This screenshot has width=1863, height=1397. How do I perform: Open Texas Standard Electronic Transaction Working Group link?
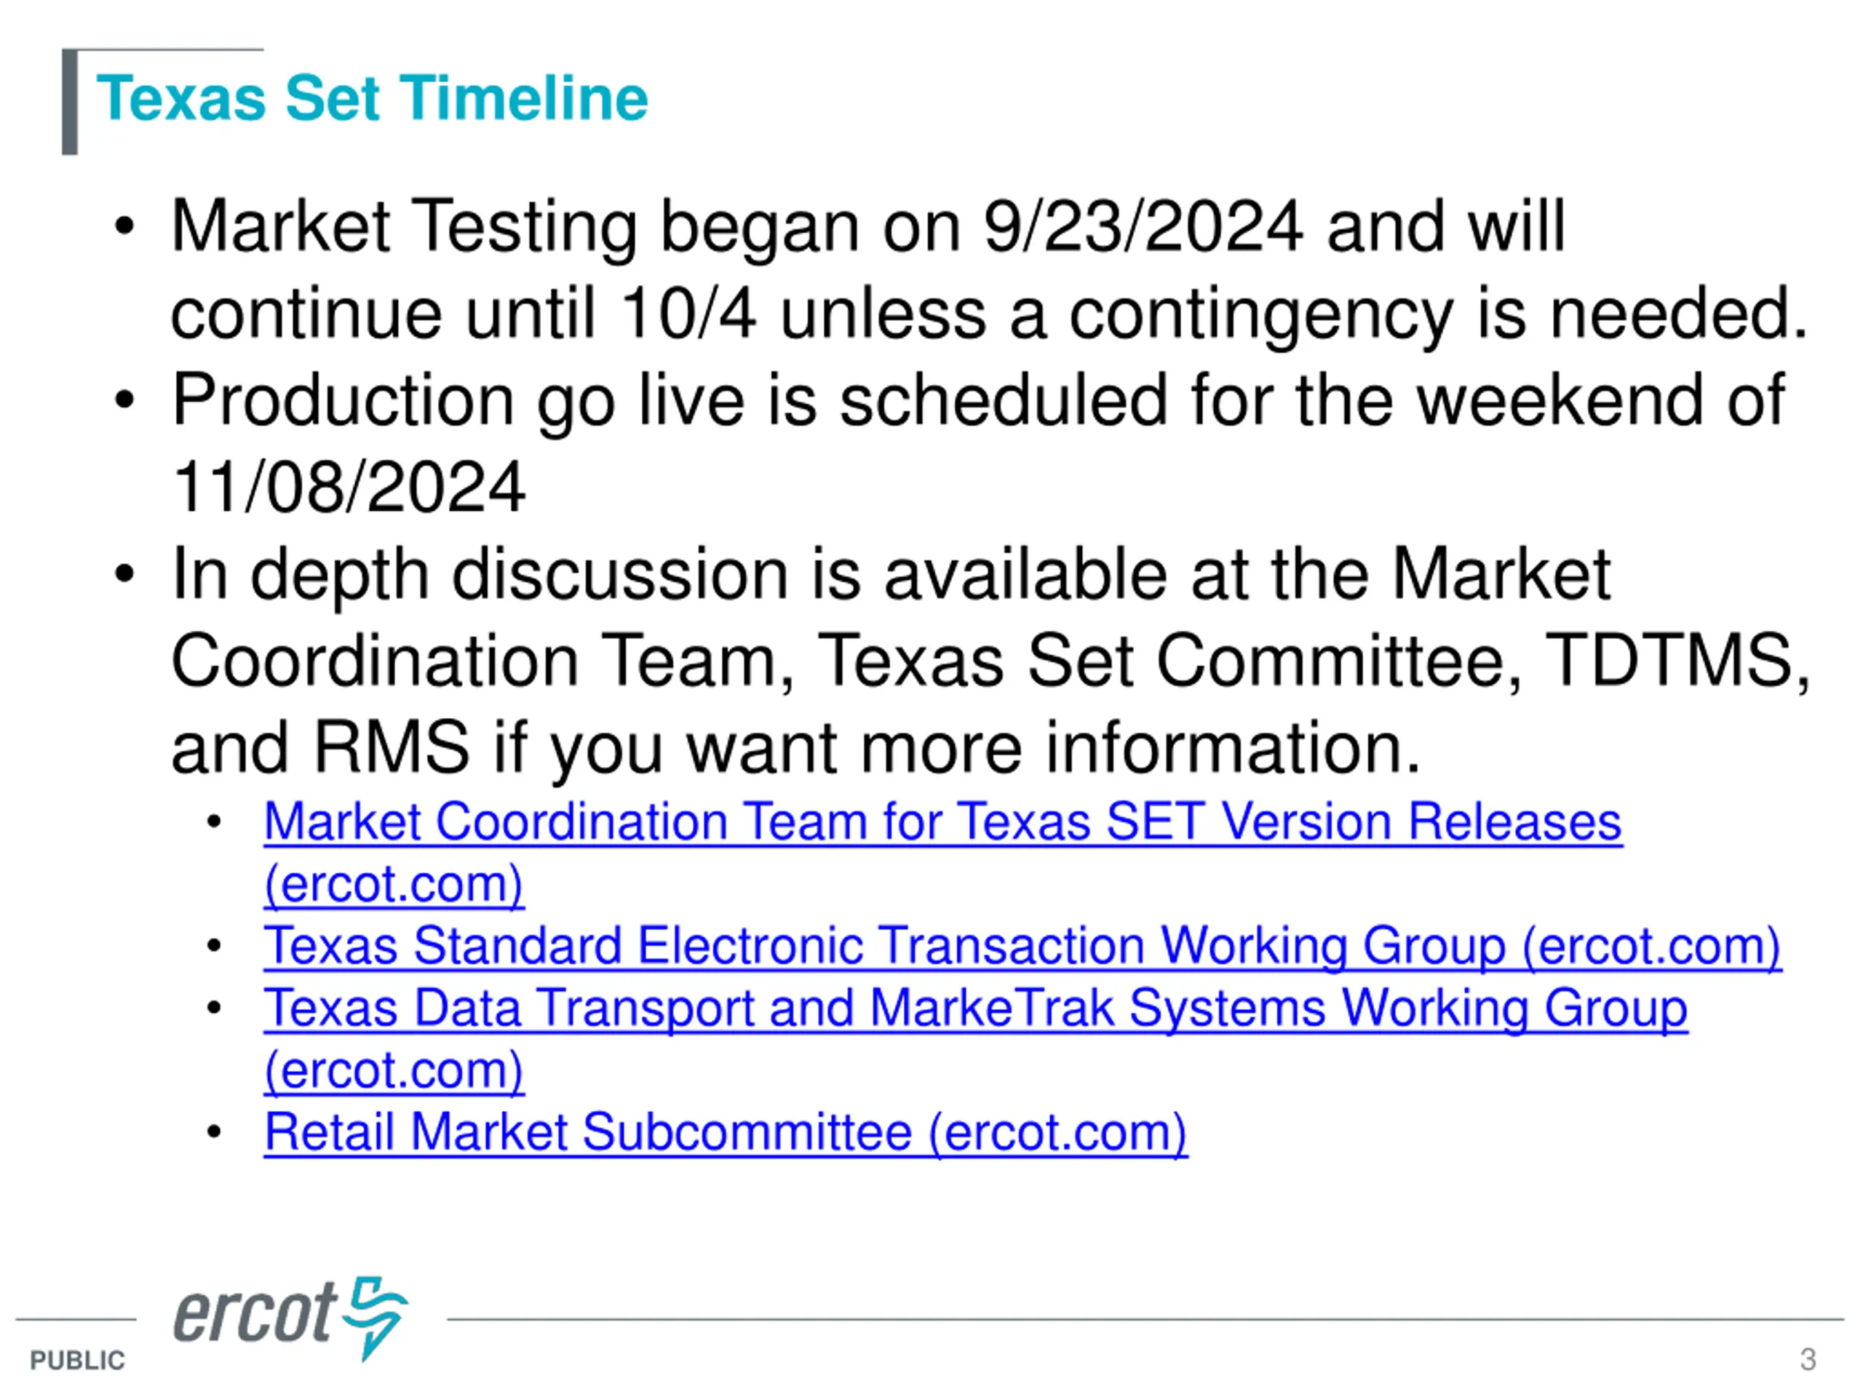[1022, 946]
